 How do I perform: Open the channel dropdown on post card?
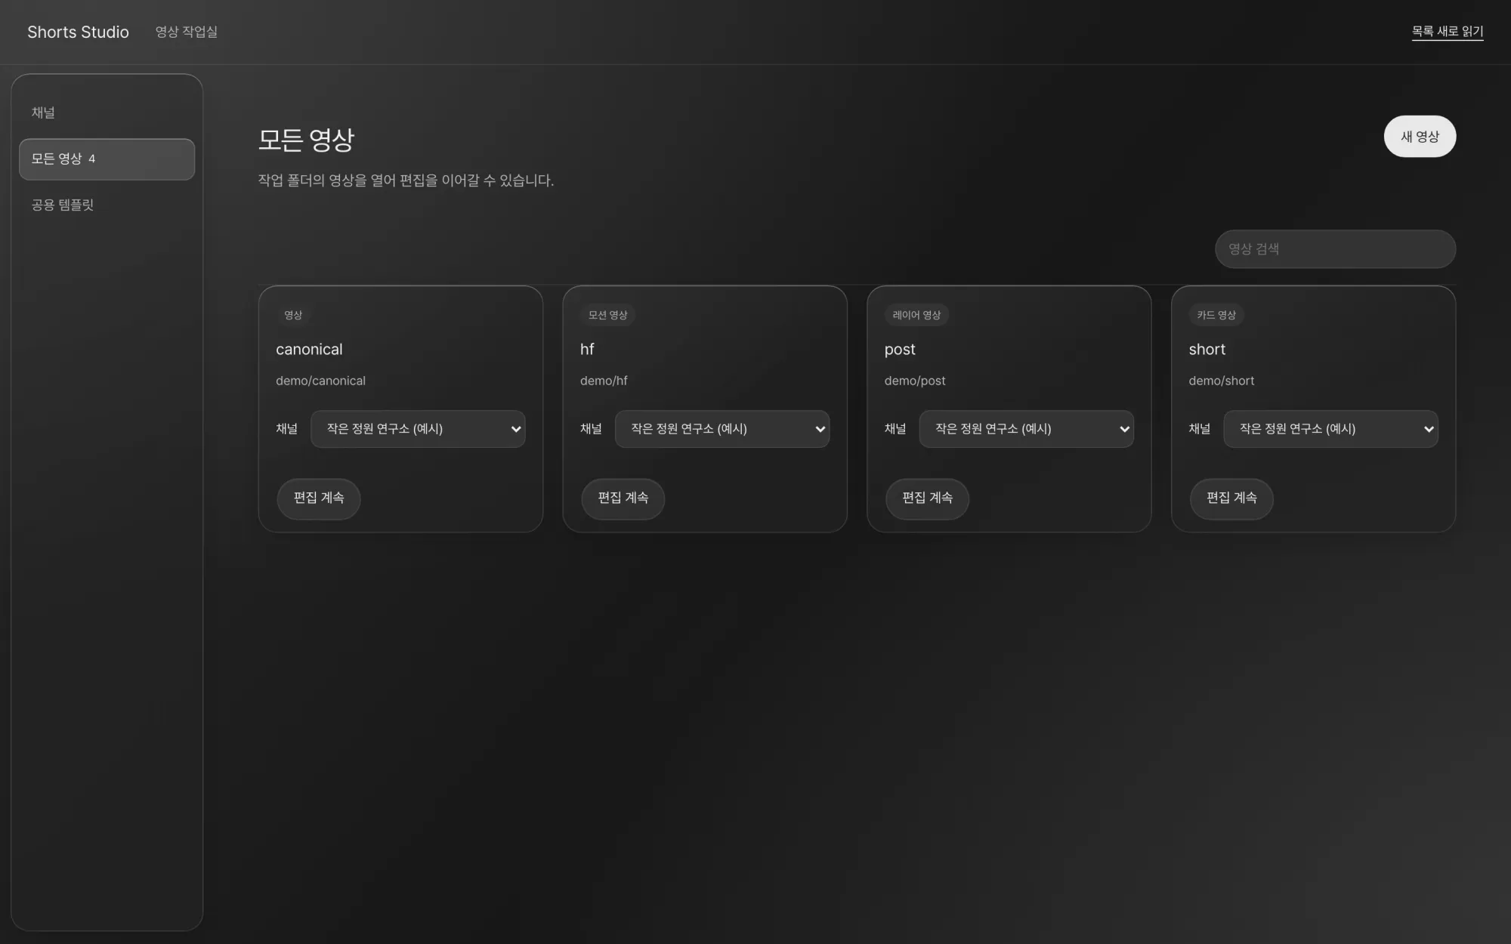(x=1026, y=429)
